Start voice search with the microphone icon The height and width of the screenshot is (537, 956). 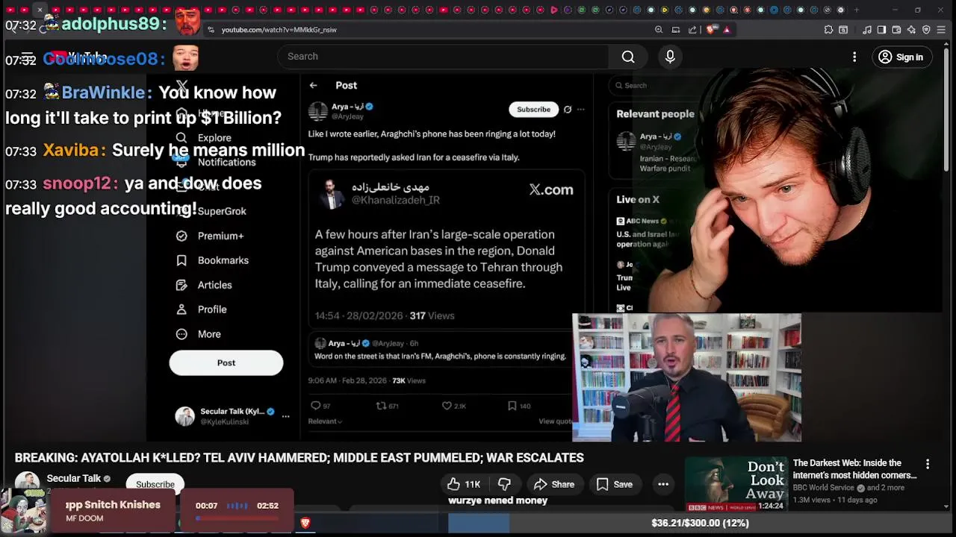click(670, 57)
